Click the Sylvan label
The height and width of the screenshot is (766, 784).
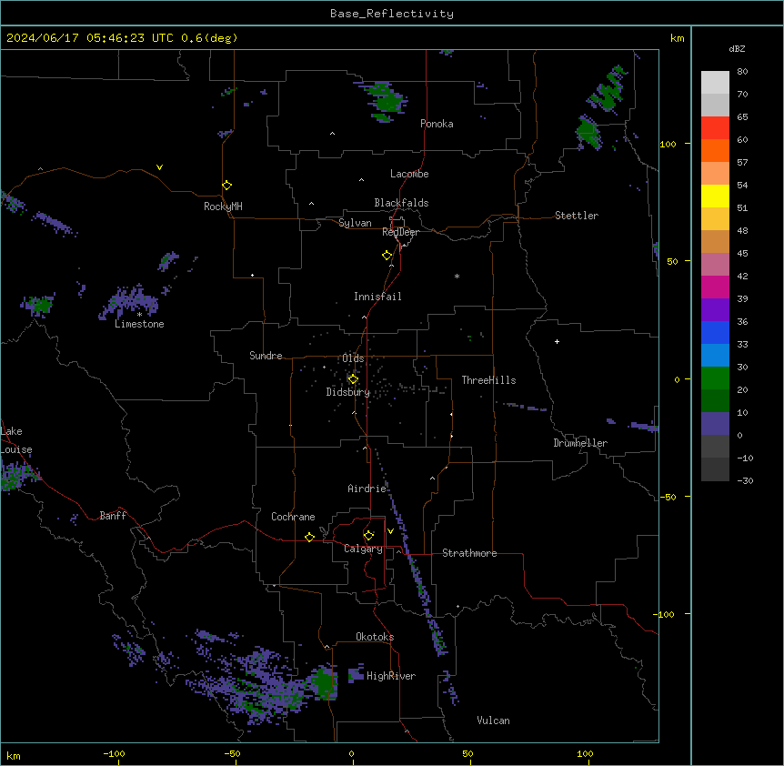[355, 223]
